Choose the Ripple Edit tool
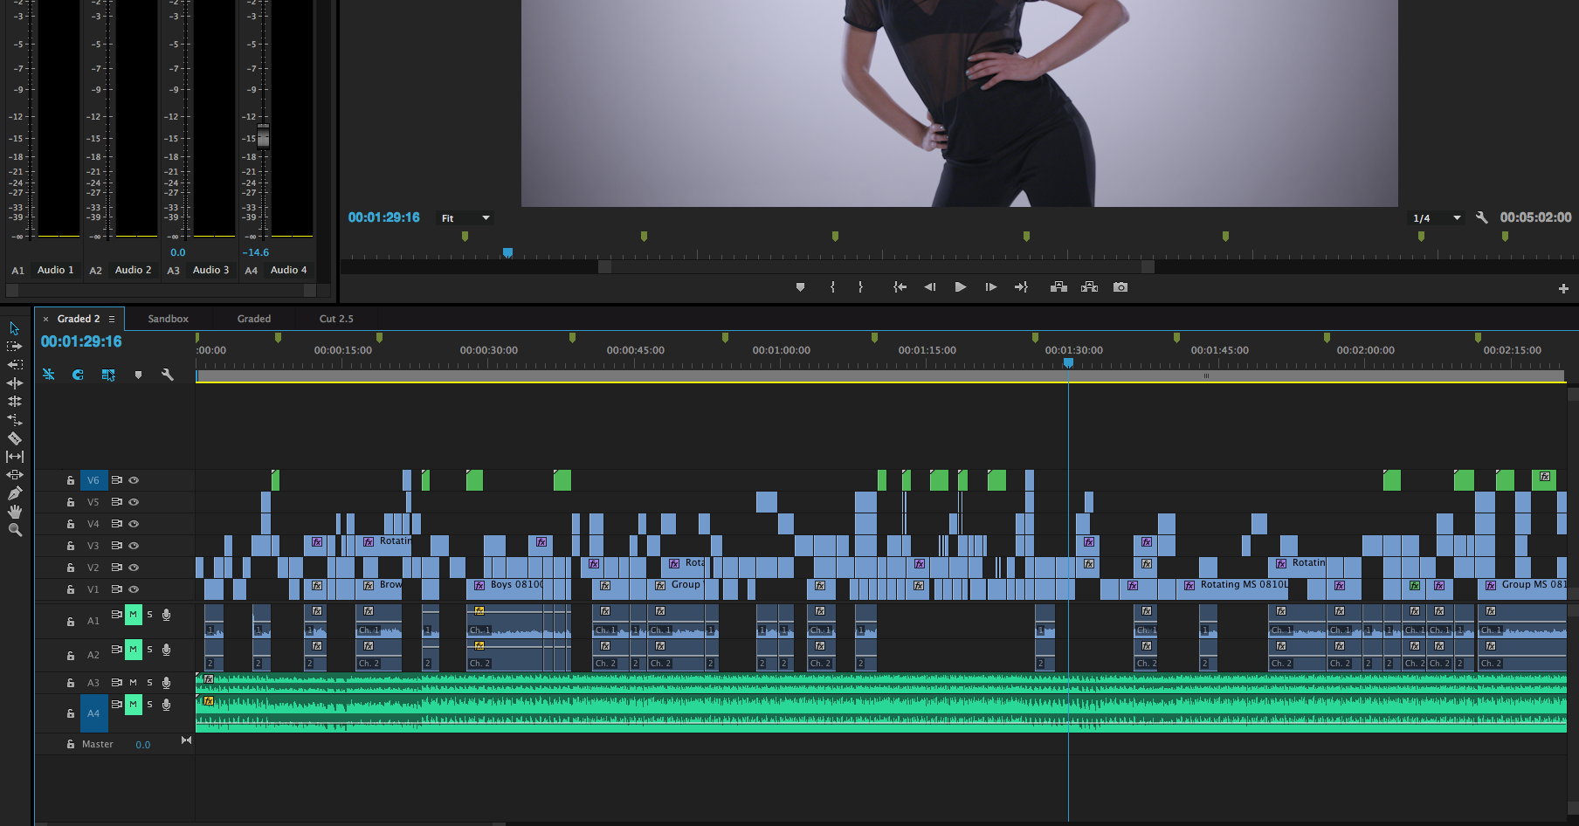This screenshot has height=826, width=1579. coord(15,383)
